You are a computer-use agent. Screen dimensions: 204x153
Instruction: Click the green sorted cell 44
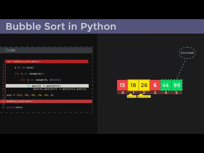(x=166, y=85)
